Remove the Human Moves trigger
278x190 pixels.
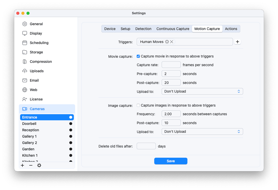172,41
